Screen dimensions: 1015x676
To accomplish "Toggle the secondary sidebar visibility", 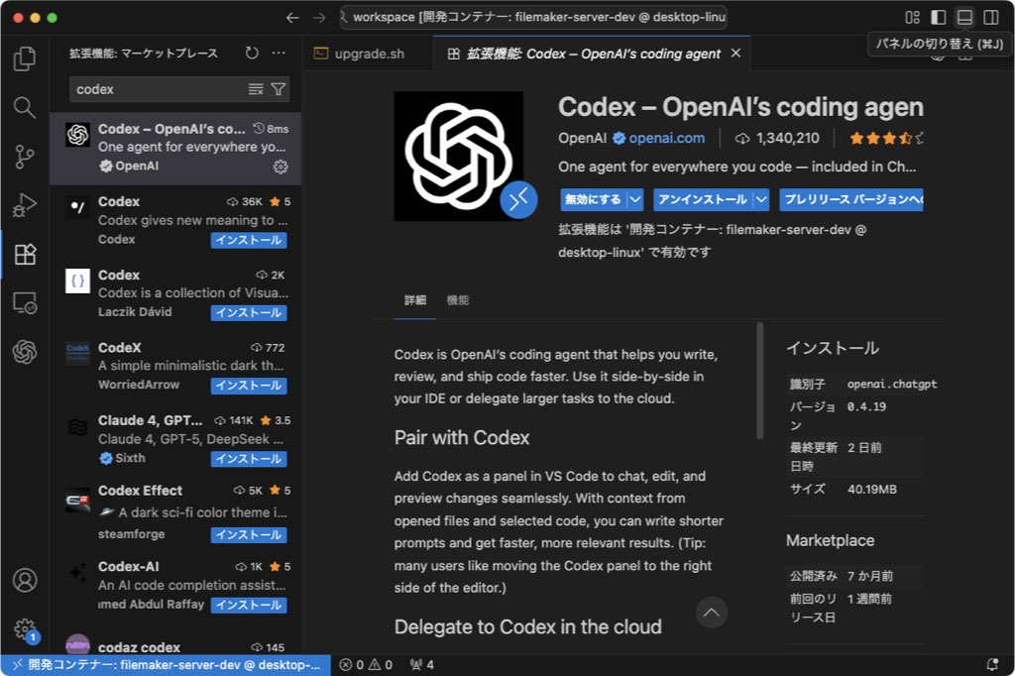I will [x=990, y=18].
